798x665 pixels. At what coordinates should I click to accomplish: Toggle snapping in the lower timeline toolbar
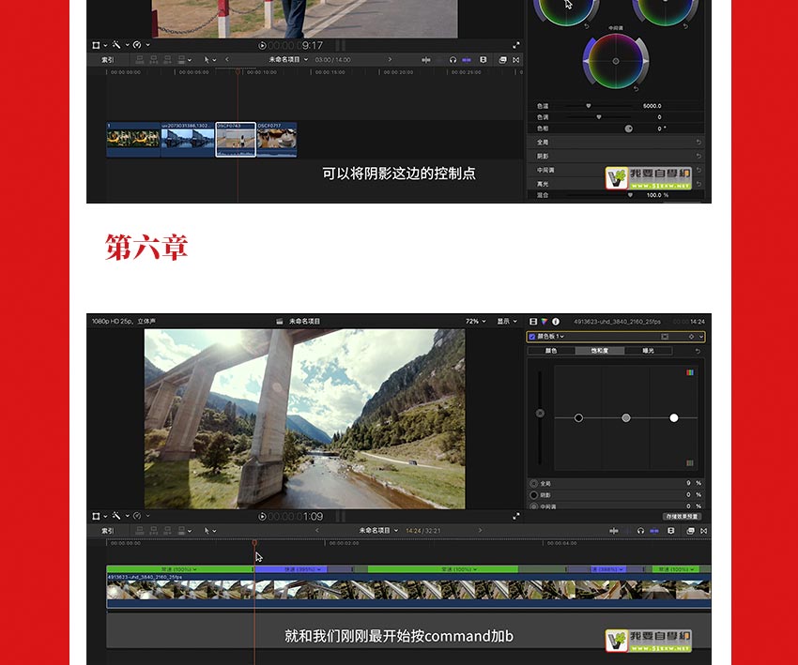pos(654,531)
